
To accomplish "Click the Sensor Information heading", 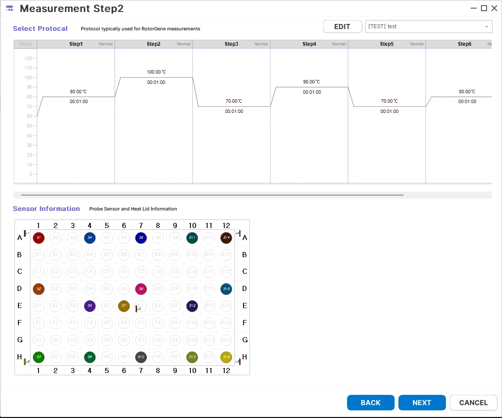I will click(46, 209).
